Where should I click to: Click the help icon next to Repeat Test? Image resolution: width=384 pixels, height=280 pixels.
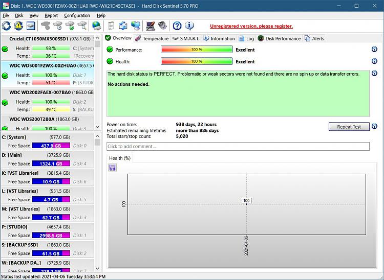[x=374, y=126]
